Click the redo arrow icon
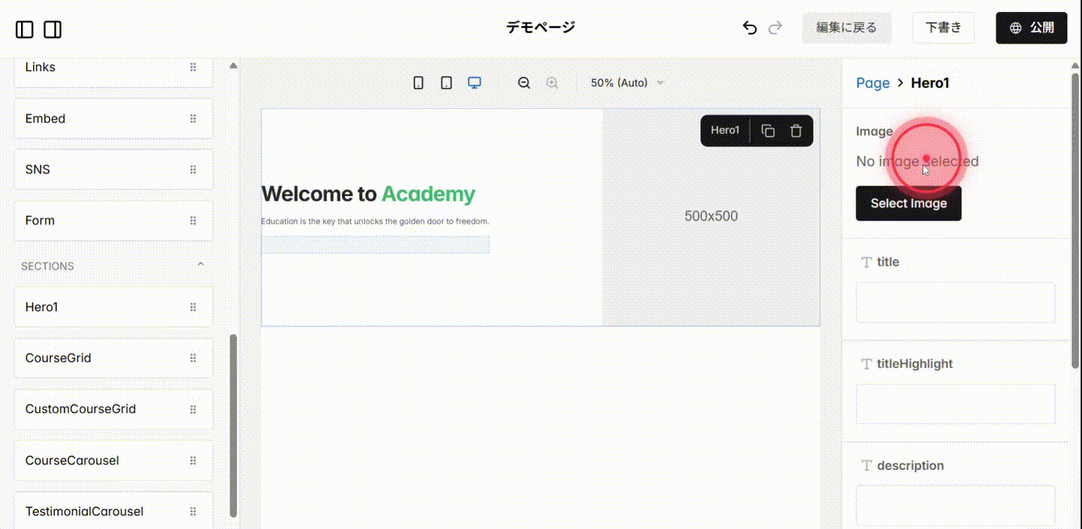The height and width of the screenshot is (529, 1082). [x=775, y=27]
